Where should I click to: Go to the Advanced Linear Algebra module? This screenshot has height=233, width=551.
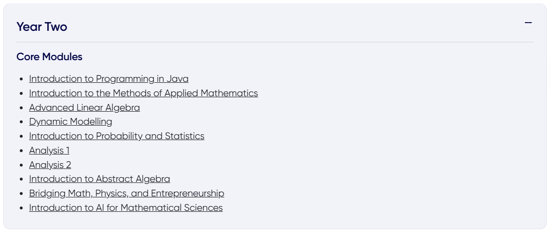(x=84, y=108)
